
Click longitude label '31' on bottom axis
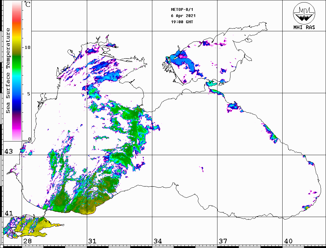[92, 241]
